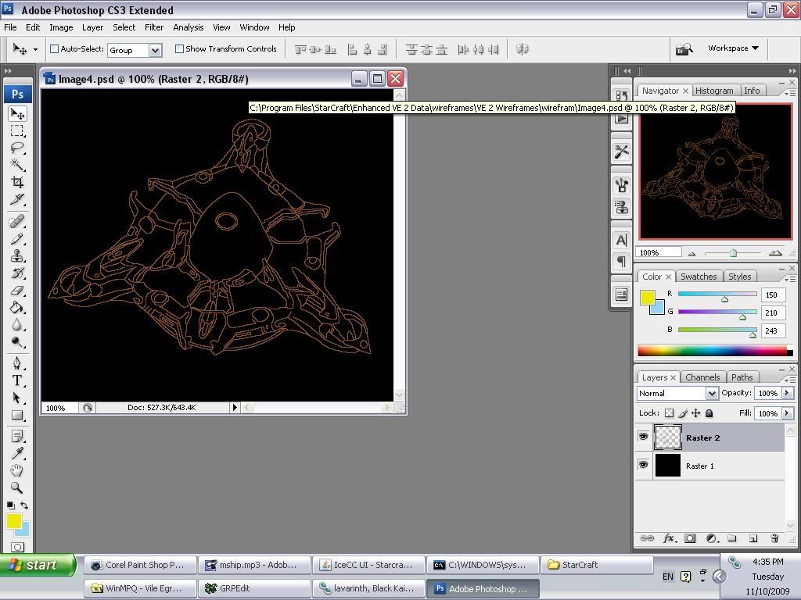The image size is (801, 600).
Task: Select the Crop tool
Action: click(17, 182)
